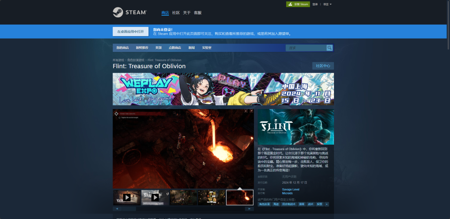Viewport: 450px width, 219px height.
Task: Click the Flint: Treasure of Oblivion page title
Action: [149, 66]
